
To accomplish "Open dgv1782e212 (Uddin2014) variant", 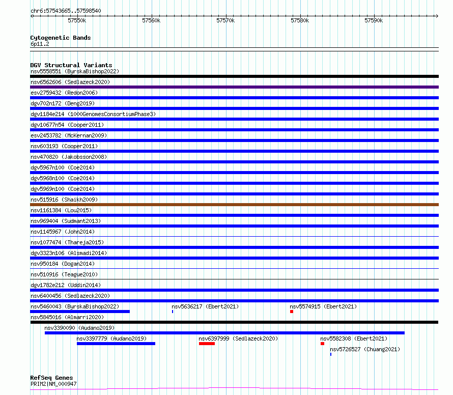I will tap(66, 285).
